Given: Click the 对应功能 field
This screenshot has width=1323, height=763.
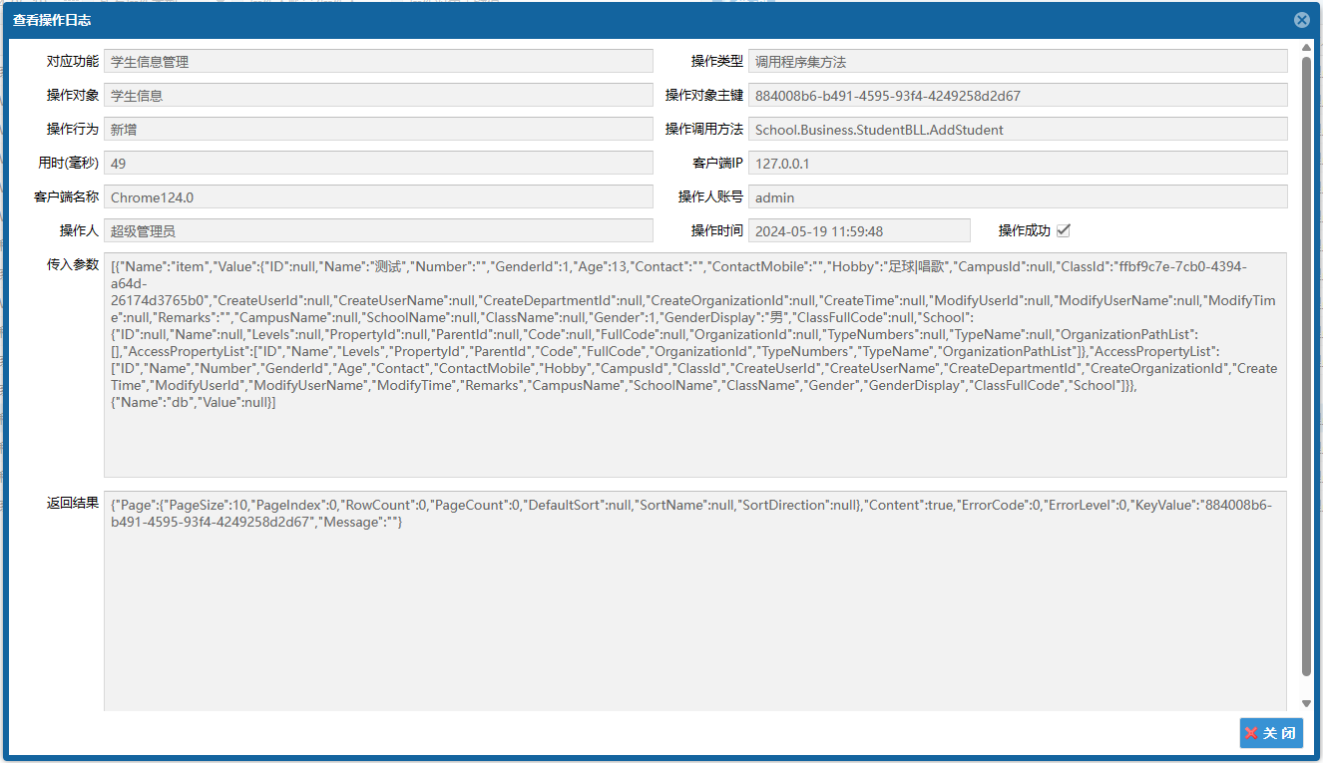Looking at the screenshot, I should pos(378,61).
